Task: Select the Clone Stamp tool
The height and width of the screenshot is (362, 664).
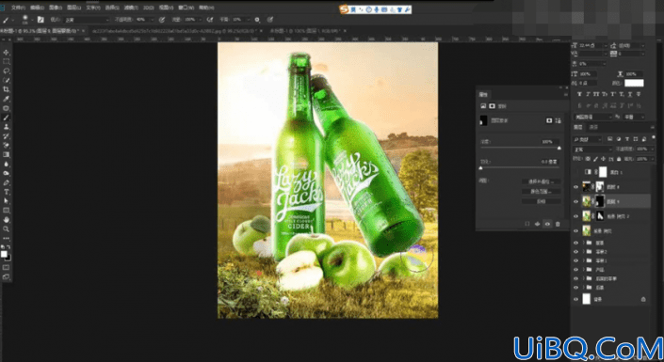Action: (6, 127)
